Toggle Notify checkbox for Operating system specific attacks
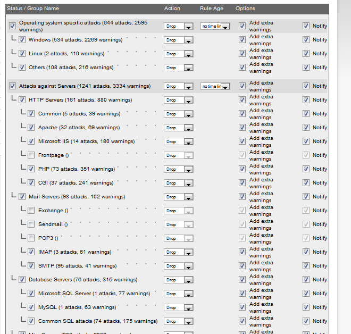 [x=306, y=26]
